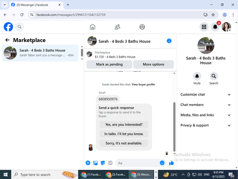Search in conversation magnifier icon
Image resolution: width=238 pixels, height=179 pixels.
pos(214,76)
